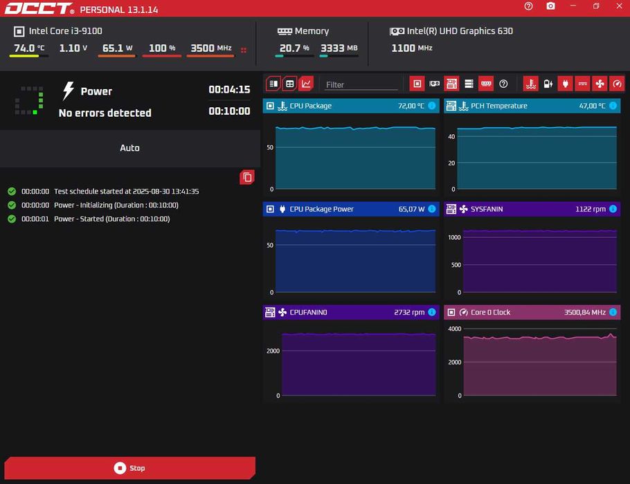This screenshot has width=630, height=484.
Task: Select the PCH Temperature graph header
Action: (532, 106)
